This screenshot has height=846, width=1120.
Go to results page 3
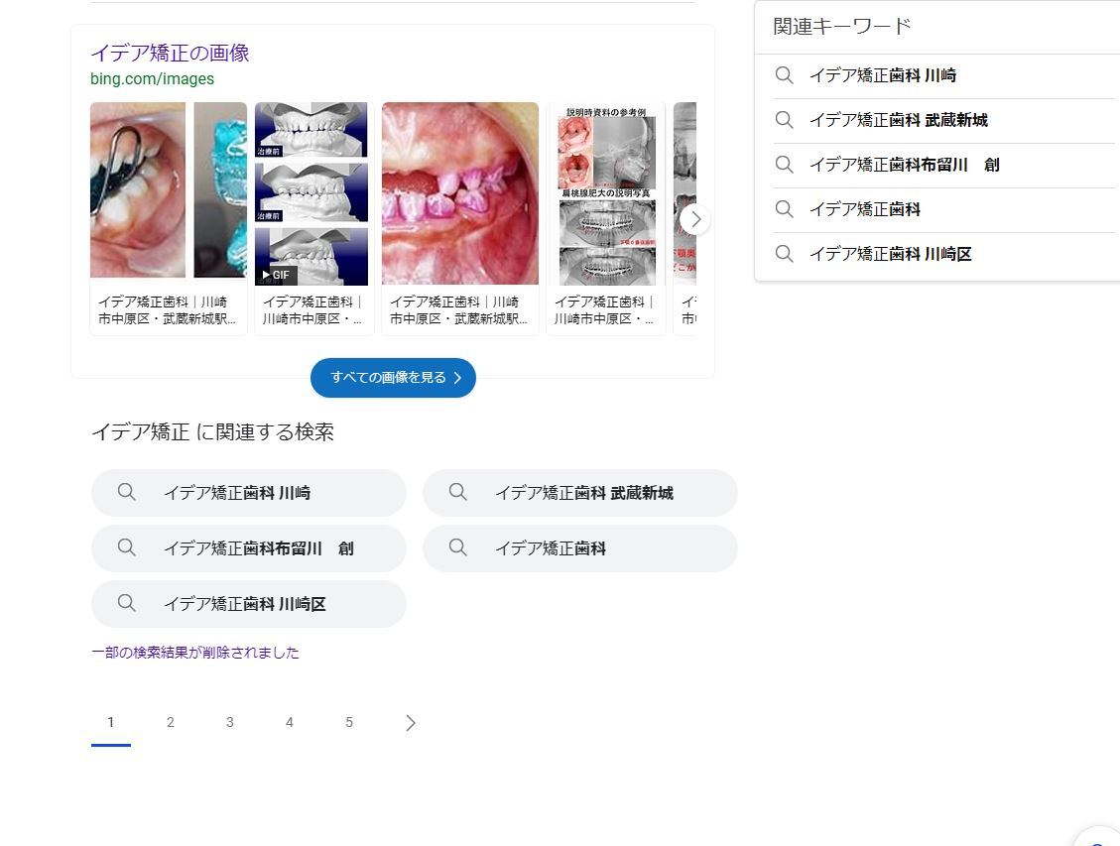click(x=230, y=722)
